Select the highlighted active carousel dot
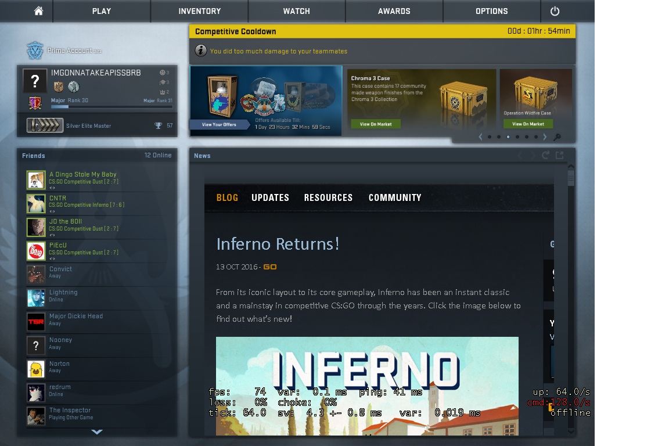This screenshot has width=669, height=446. tap(508, 137)
